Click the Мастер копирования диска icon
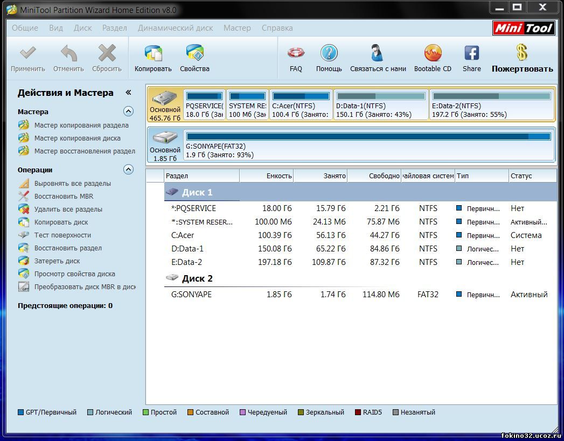Image resolution: width=564 pixels, height=441 pixels. [x=24, y=138]
